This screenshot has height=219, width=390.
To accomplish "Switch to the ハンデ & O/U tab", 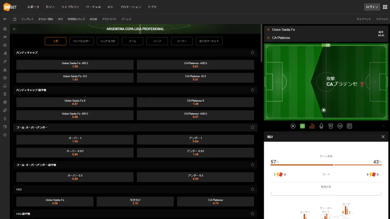I will [x=108, y=41].
